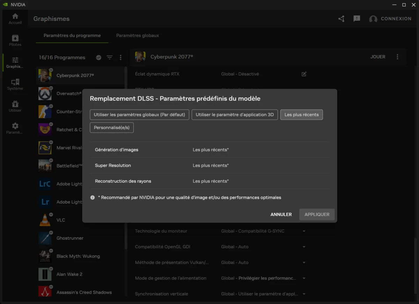Viewport: 419px width, 304px height.
Task: Open the Utiliser gift icon
Action: point(15,106)
